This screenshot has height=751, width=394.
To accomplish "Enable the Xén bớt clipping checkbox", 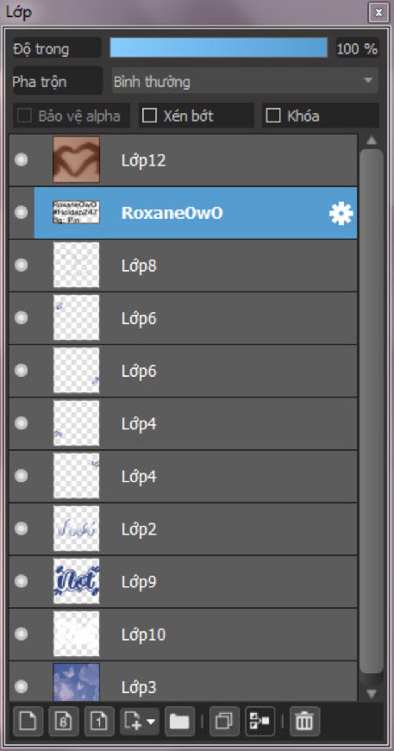I will pos(149,115).
